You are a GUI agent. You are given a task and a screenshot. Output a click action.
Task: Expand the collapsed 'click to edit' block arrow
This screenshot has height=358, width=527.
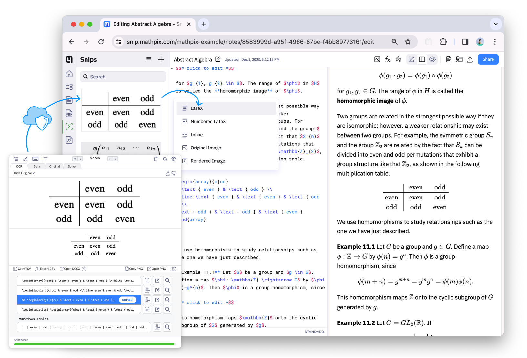pos(172,68)
